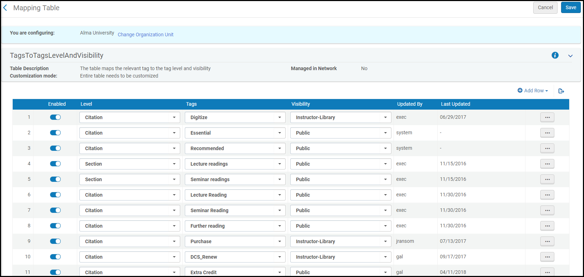Open Visibility dropdown for Purchase row
The height and width of the screenshot is (277, 584).
point(341,241)
